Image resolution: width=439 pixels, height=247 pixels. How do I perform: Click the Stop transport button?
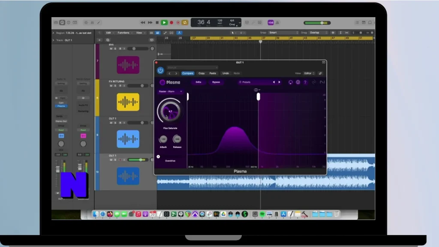coord(157,22)
